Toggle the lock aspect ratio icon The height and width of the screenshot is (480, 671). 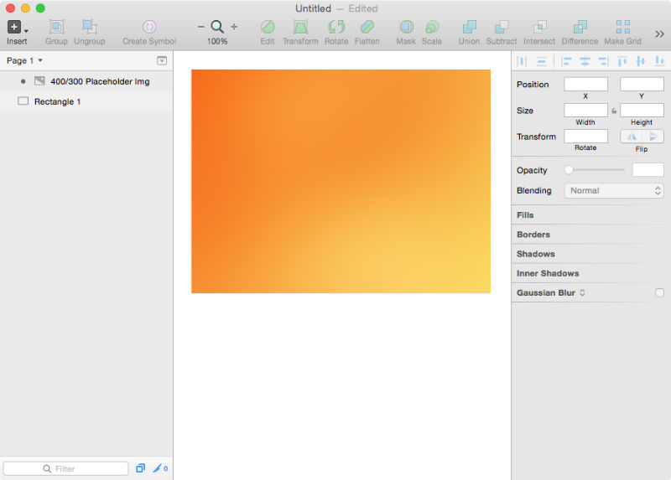(614, 111)
